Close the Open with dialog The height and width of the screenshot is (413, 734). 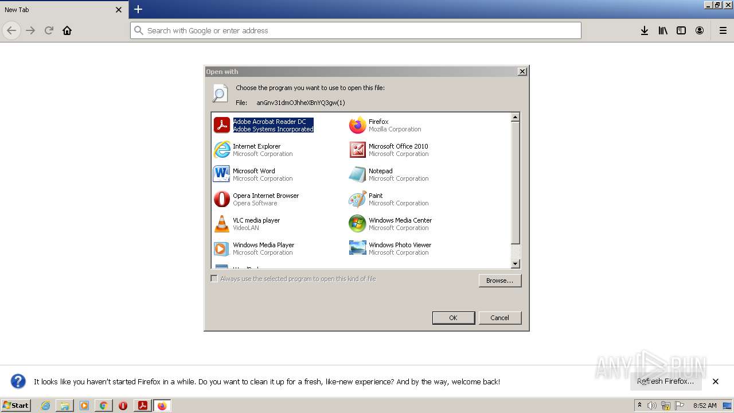click(522, 72)
